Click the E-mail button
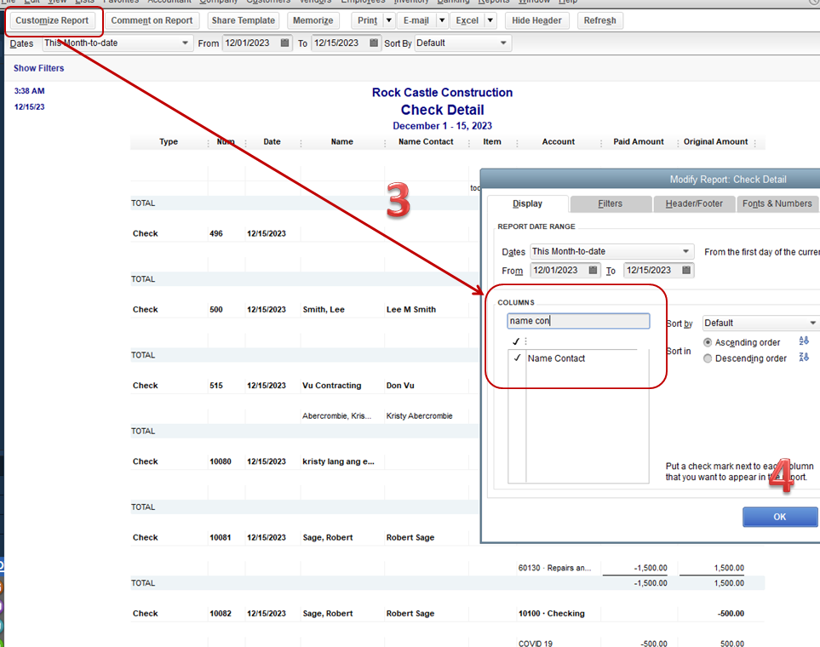 pyautogui.click(x=416, y=20)
